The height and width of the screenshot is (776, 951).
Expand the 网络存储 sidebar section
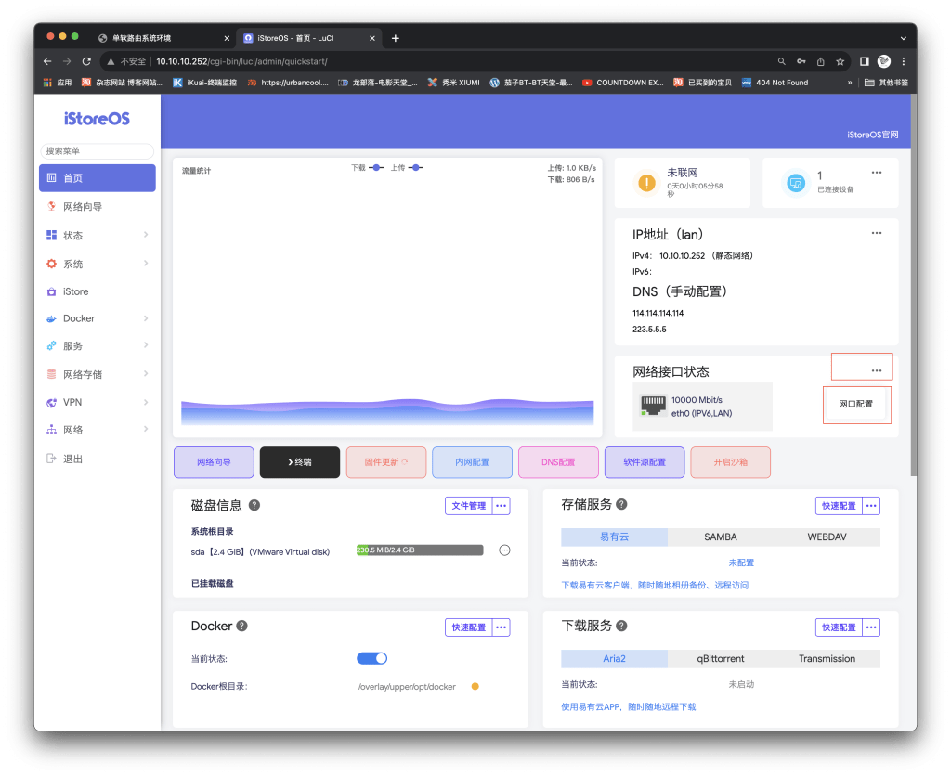98,375
